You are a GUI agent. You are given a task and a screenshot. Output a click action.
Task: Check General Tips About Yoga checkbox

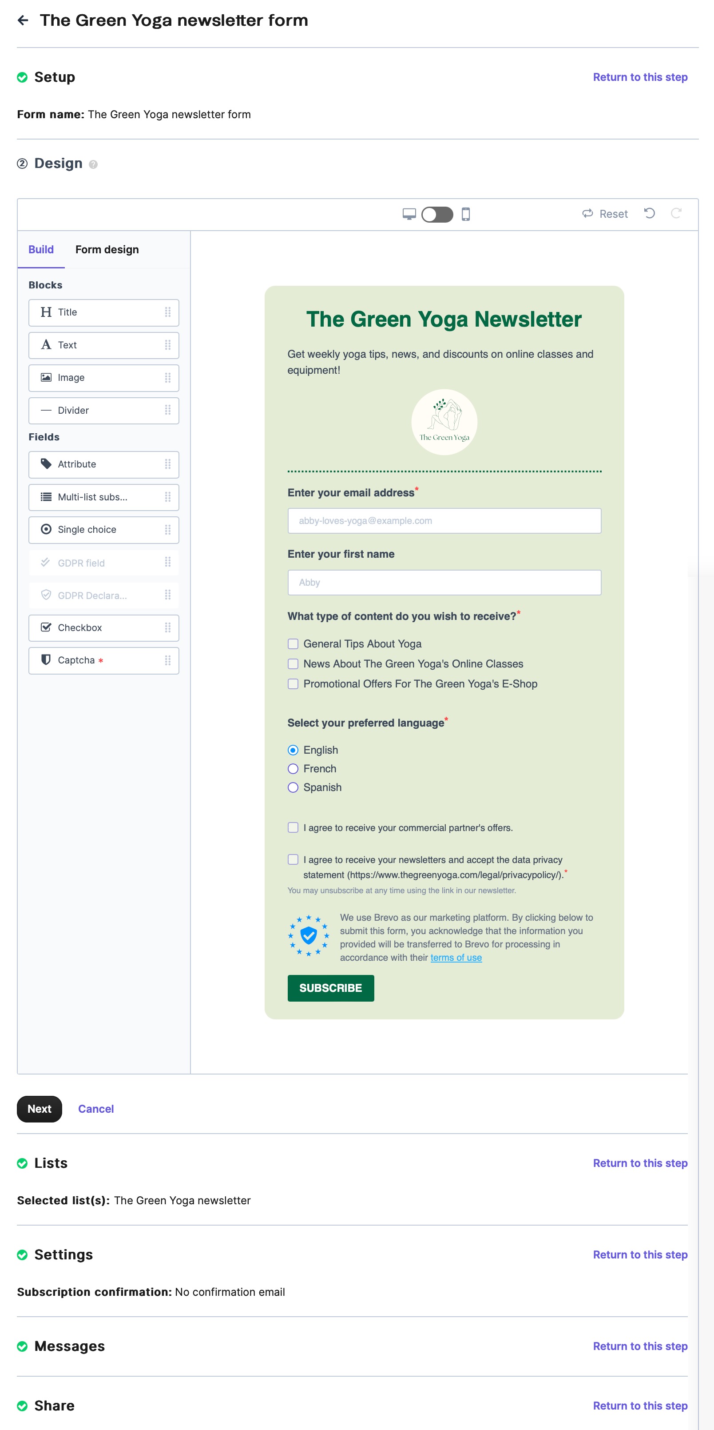pyautogui.click(x=293, y=644)
